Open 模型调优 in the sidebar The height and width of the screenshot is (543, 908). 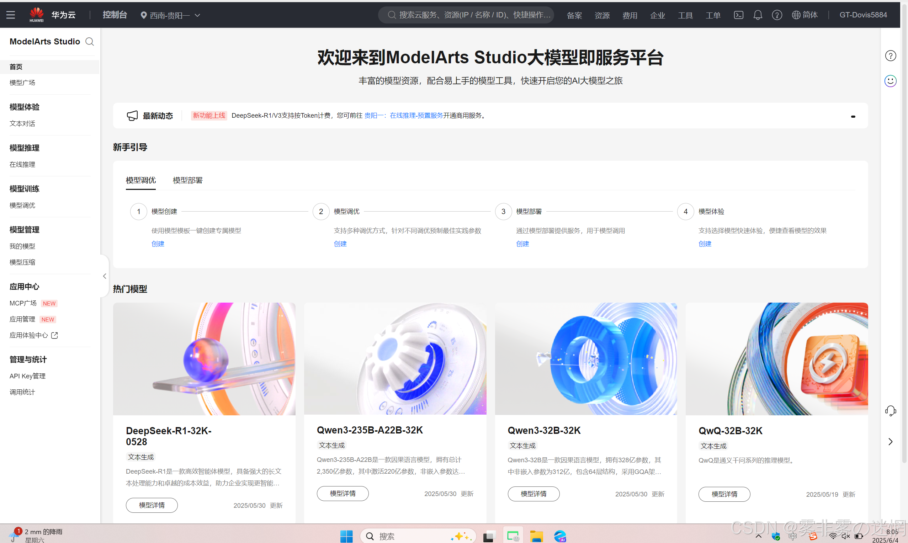(22, 206)
